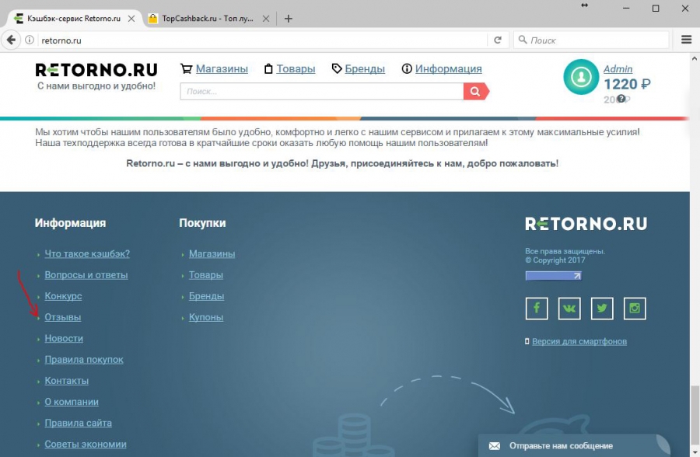Open the Купоны footer link

[206, 317]
